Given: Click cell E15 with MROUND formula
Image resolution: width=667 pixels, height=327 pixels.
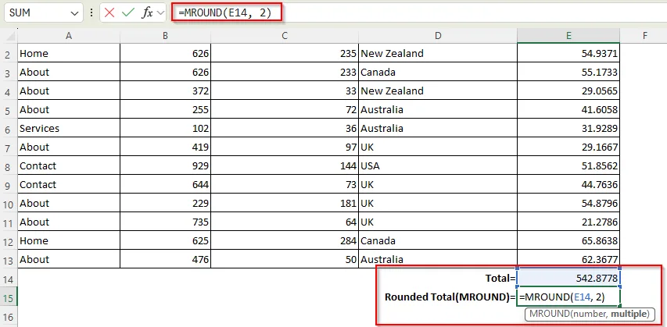Looking at the screenshot, I should (x=568, y=297).
